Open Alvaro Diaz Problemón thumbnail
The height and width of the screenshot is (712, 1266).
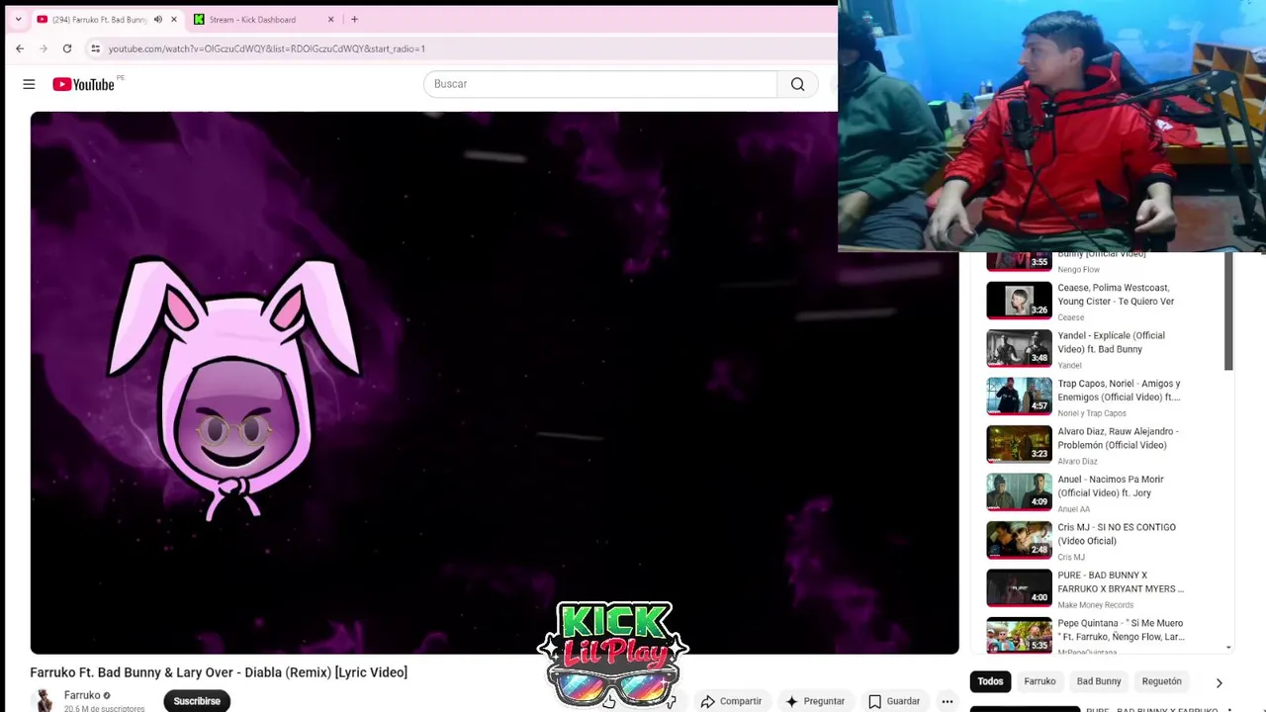pyautogui.click(x=1019, y=444)
